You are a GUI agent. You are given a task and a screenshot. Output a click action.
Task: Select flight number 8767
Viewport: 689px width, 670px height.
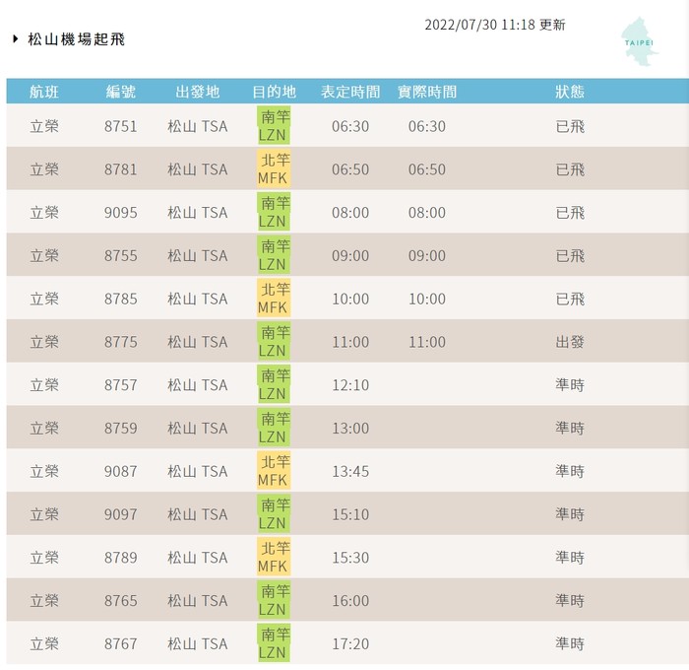pyautogui.click(x=121, y=643)
